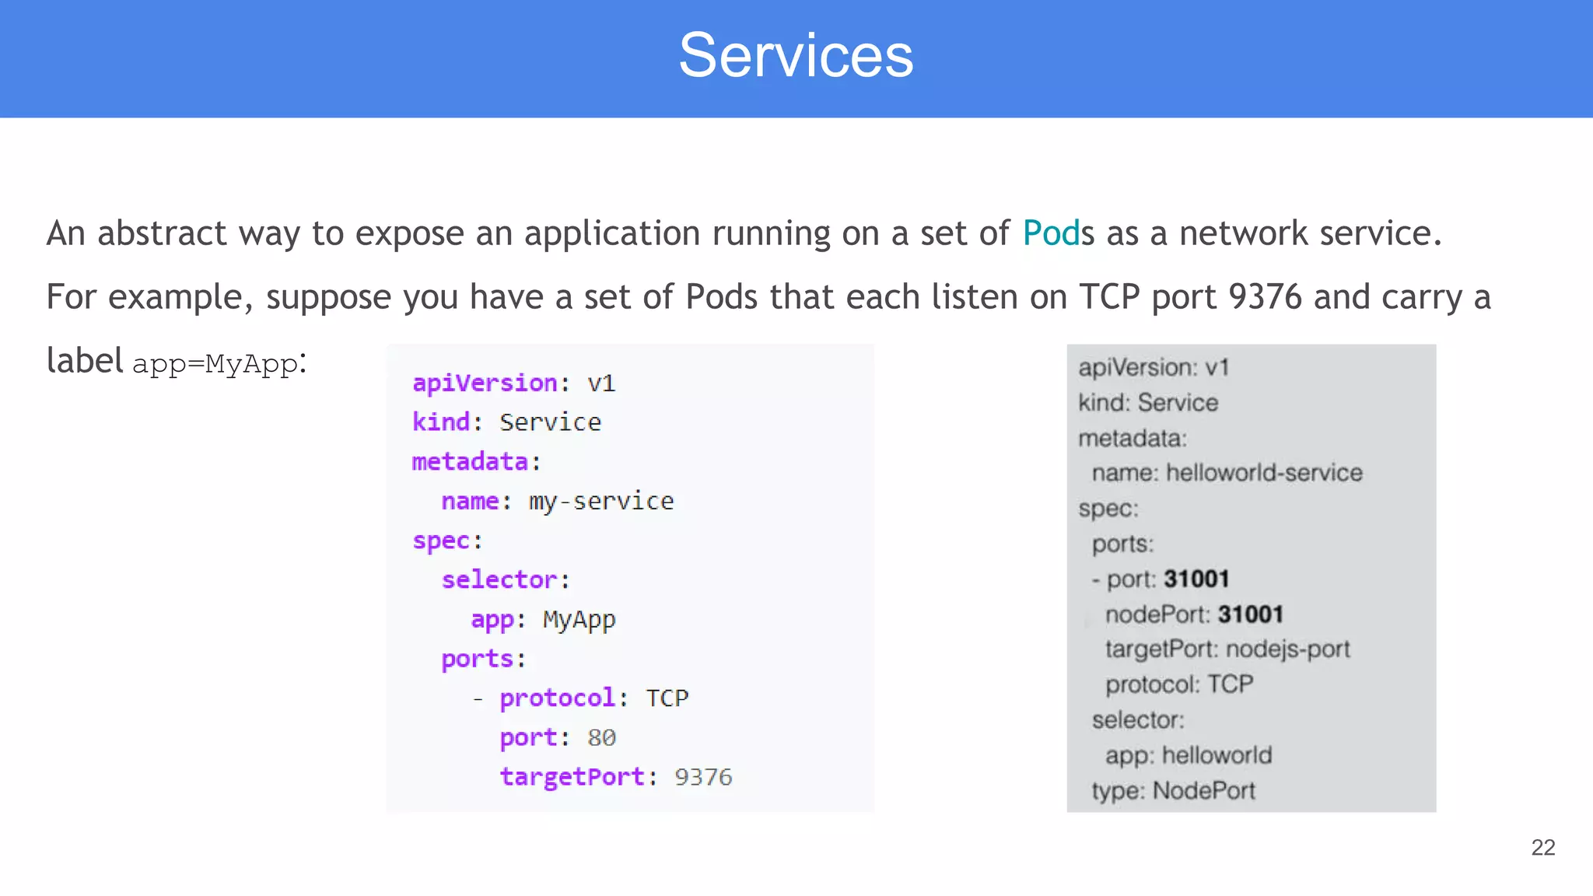This screenshot has height=896, width=1593.
Task: Click 'app: helloworld' line in grey box
Action: click(x=1189, y=756)
